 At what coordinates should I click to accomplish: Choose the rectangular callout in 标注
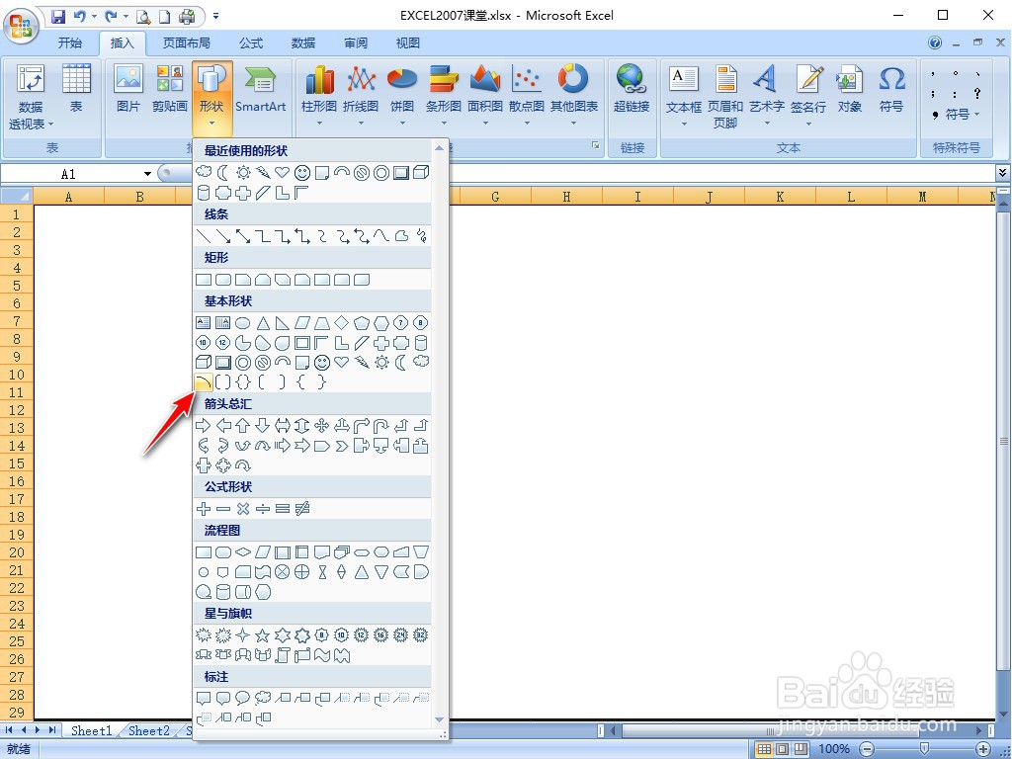[204, 698]
